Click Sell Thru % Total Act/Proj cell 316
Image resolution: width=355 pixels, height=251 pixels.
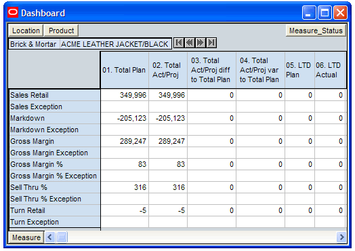point(168,187)
